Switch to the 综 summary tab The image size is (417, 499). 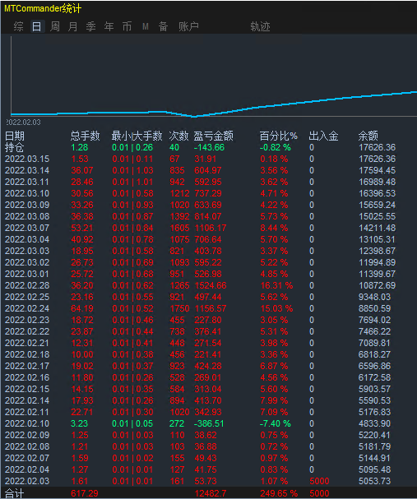tap(18, 26)
